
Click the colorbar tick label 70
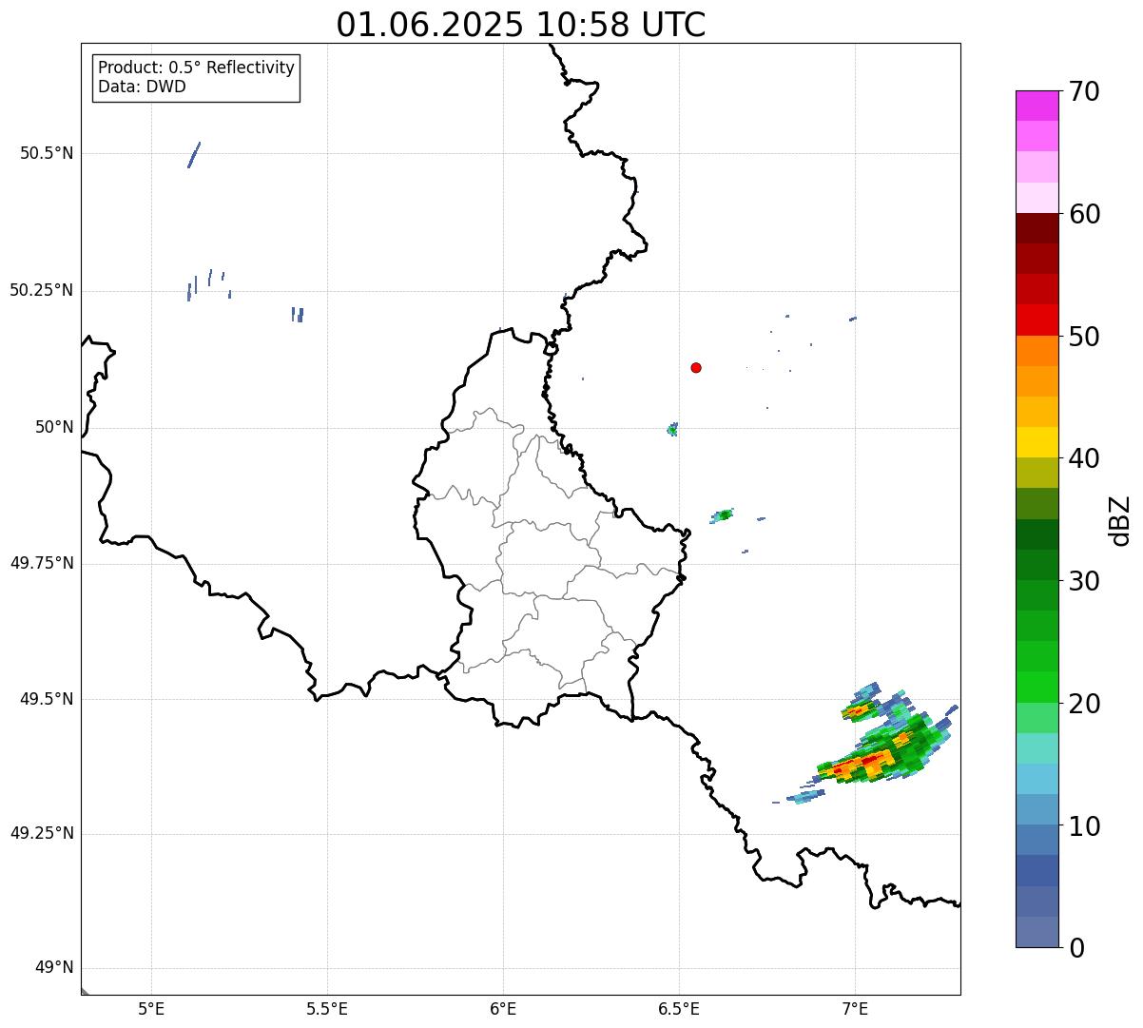coord(1084,91)
